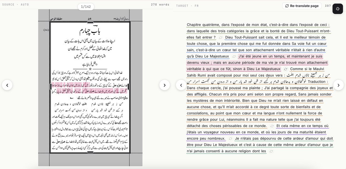Go to previous source page arrow
This screenshot has width=346, height=169.
click(7, 85)
